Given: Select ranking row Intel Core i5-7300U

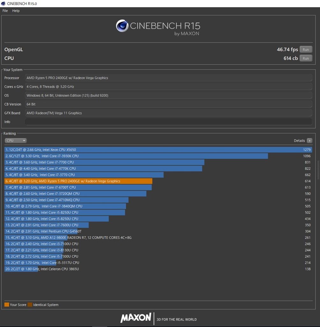Looking at the screenshot, I should tap(158, 256).
